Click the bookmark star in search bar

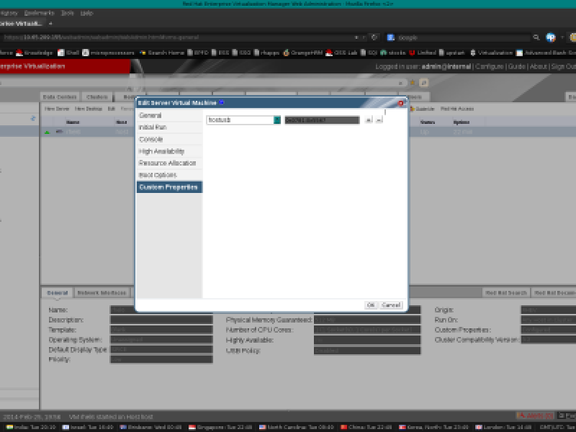412,83
